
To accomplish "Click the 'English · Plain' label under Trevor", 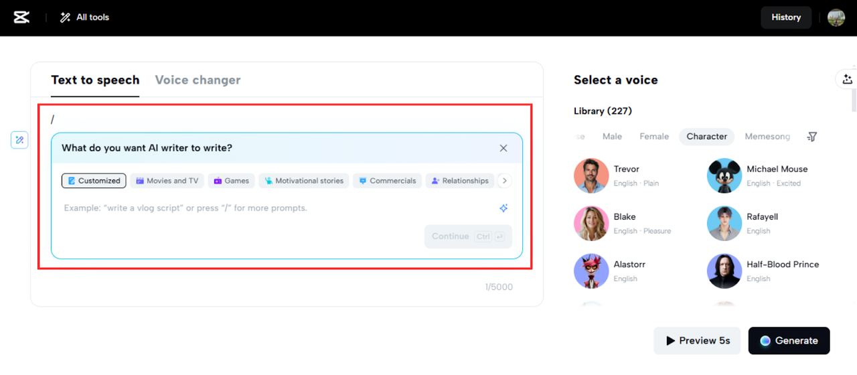I will tap(636, 183).
